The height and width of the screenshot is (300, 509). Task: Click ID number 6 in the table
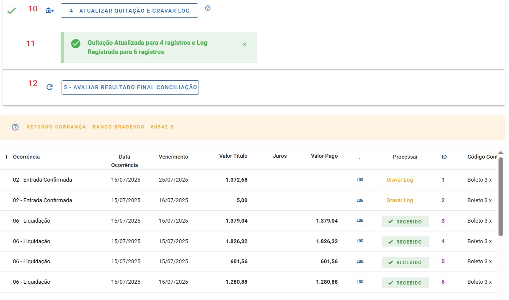coord(443,282)
